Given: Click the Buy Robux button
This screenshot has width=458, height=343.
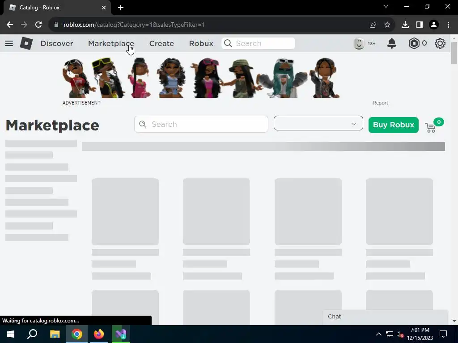Looking at the screenshot, I should (394, 125).
